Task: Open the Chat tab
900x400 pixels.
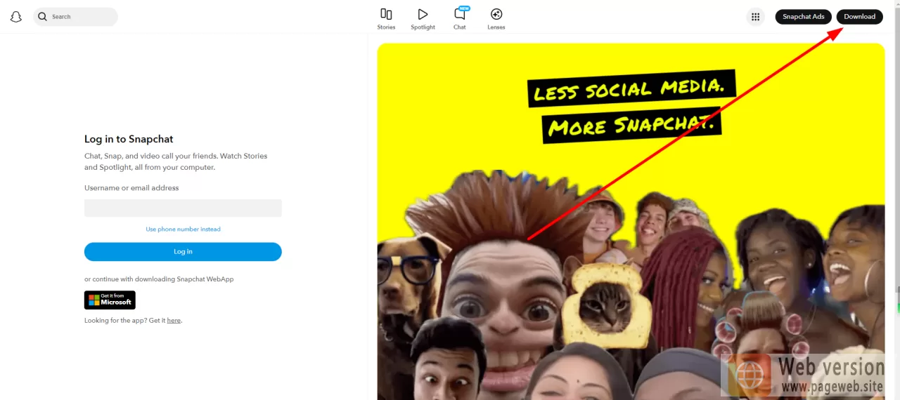Action: [460, 19]
